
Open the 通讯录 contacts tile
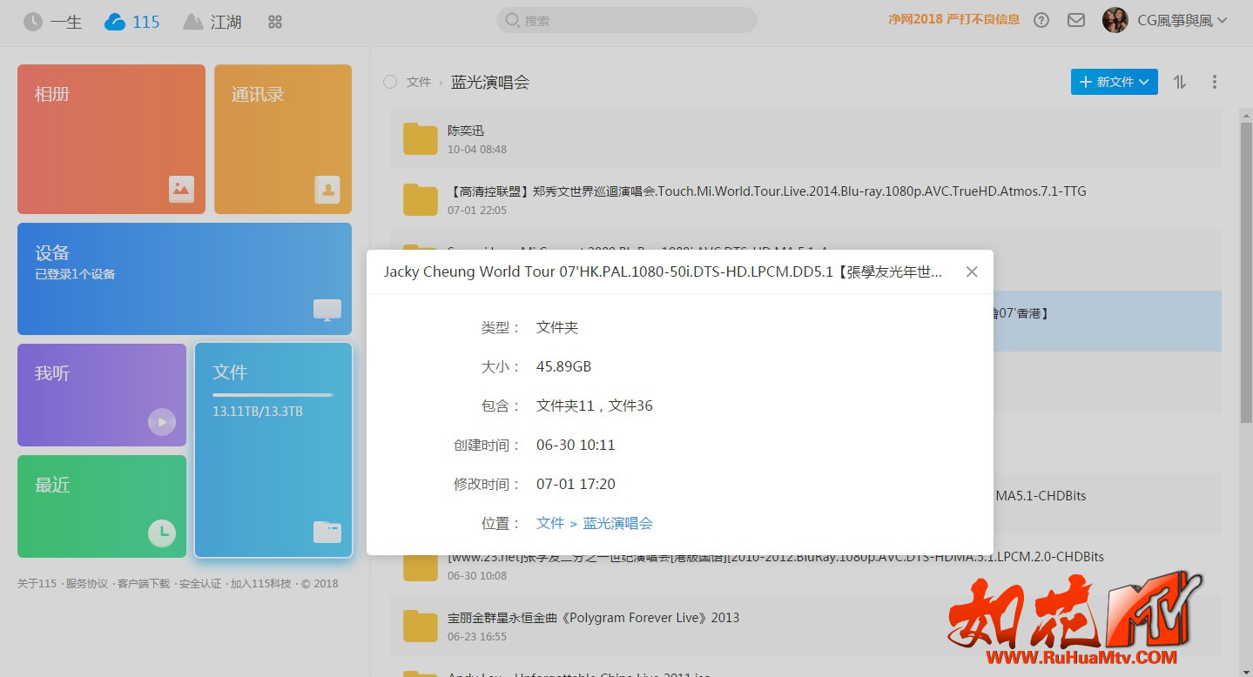[x=283, y=139]
